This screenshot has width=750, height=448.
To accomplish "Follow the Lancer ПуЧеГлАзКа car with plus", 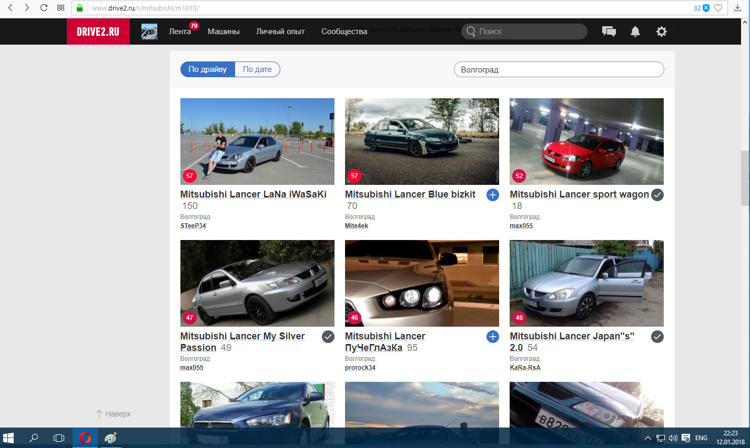I will tap(493, 337).
